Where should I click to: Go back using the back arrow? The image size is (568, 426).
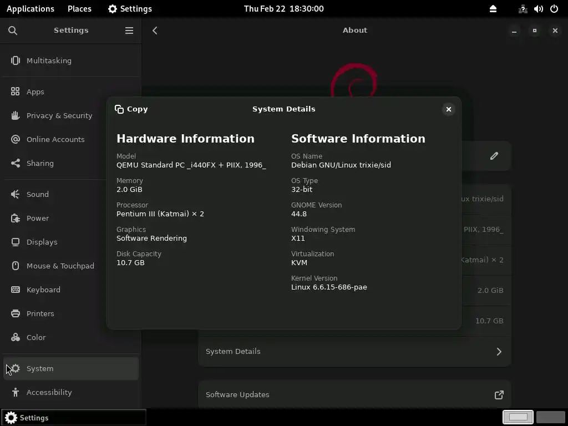point(155,31)
